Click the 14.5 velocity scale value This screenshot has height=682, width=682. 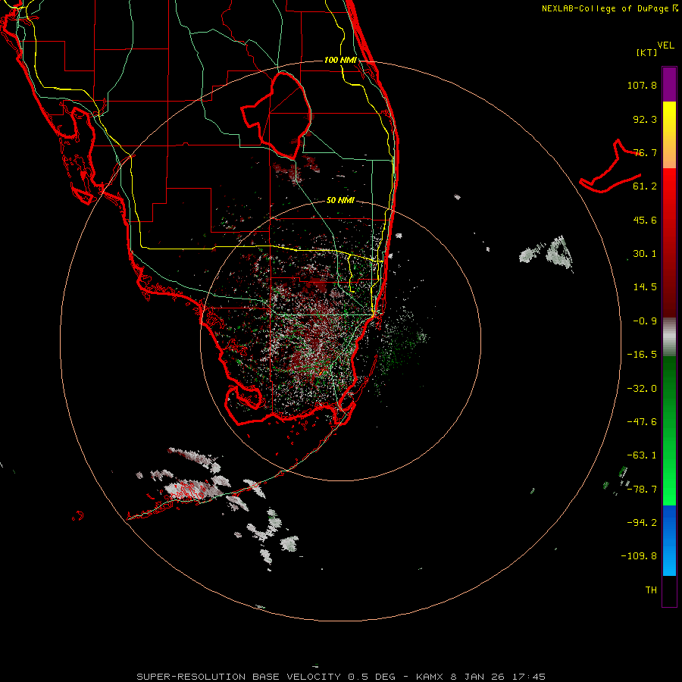[645, 287]
